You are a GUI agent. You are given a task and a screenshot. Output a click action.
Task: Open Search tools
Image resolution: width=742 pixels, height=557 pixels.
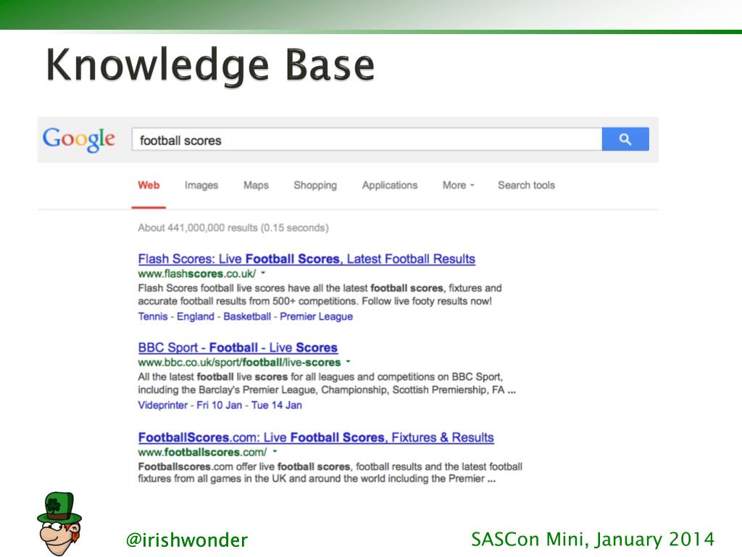click(x=526, y=185)
